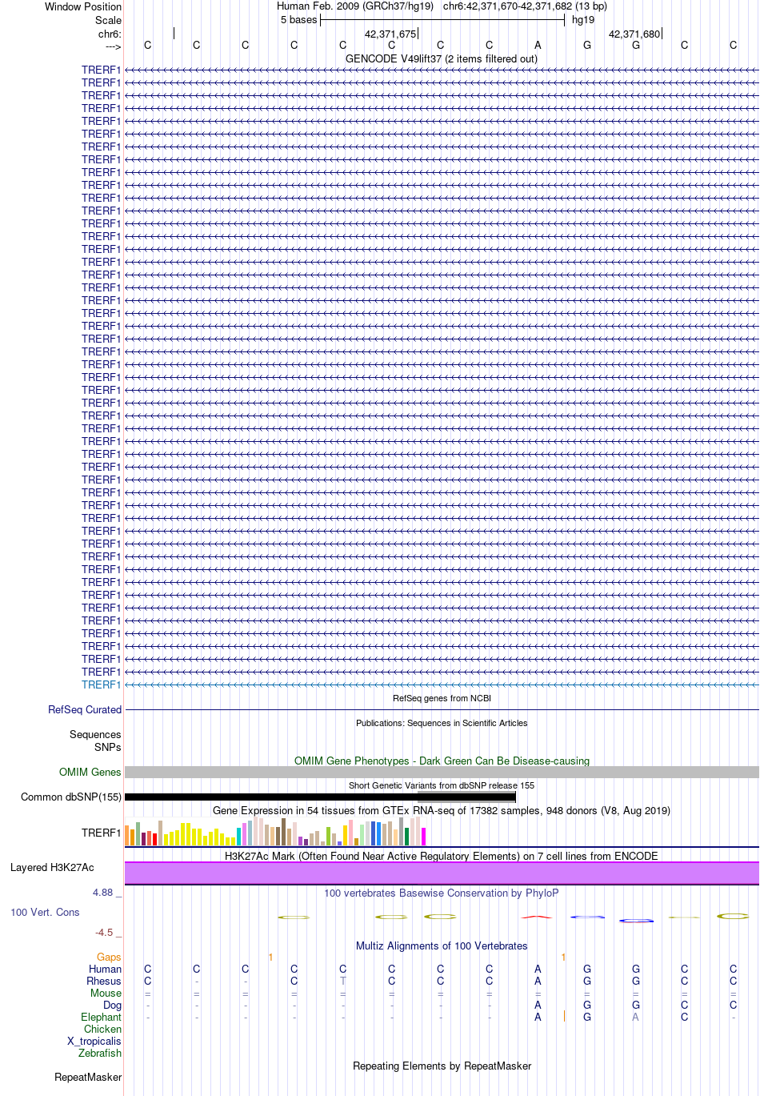Open 100 vertebrates Basewise Conservation by PhyloP title

(442, 893)
